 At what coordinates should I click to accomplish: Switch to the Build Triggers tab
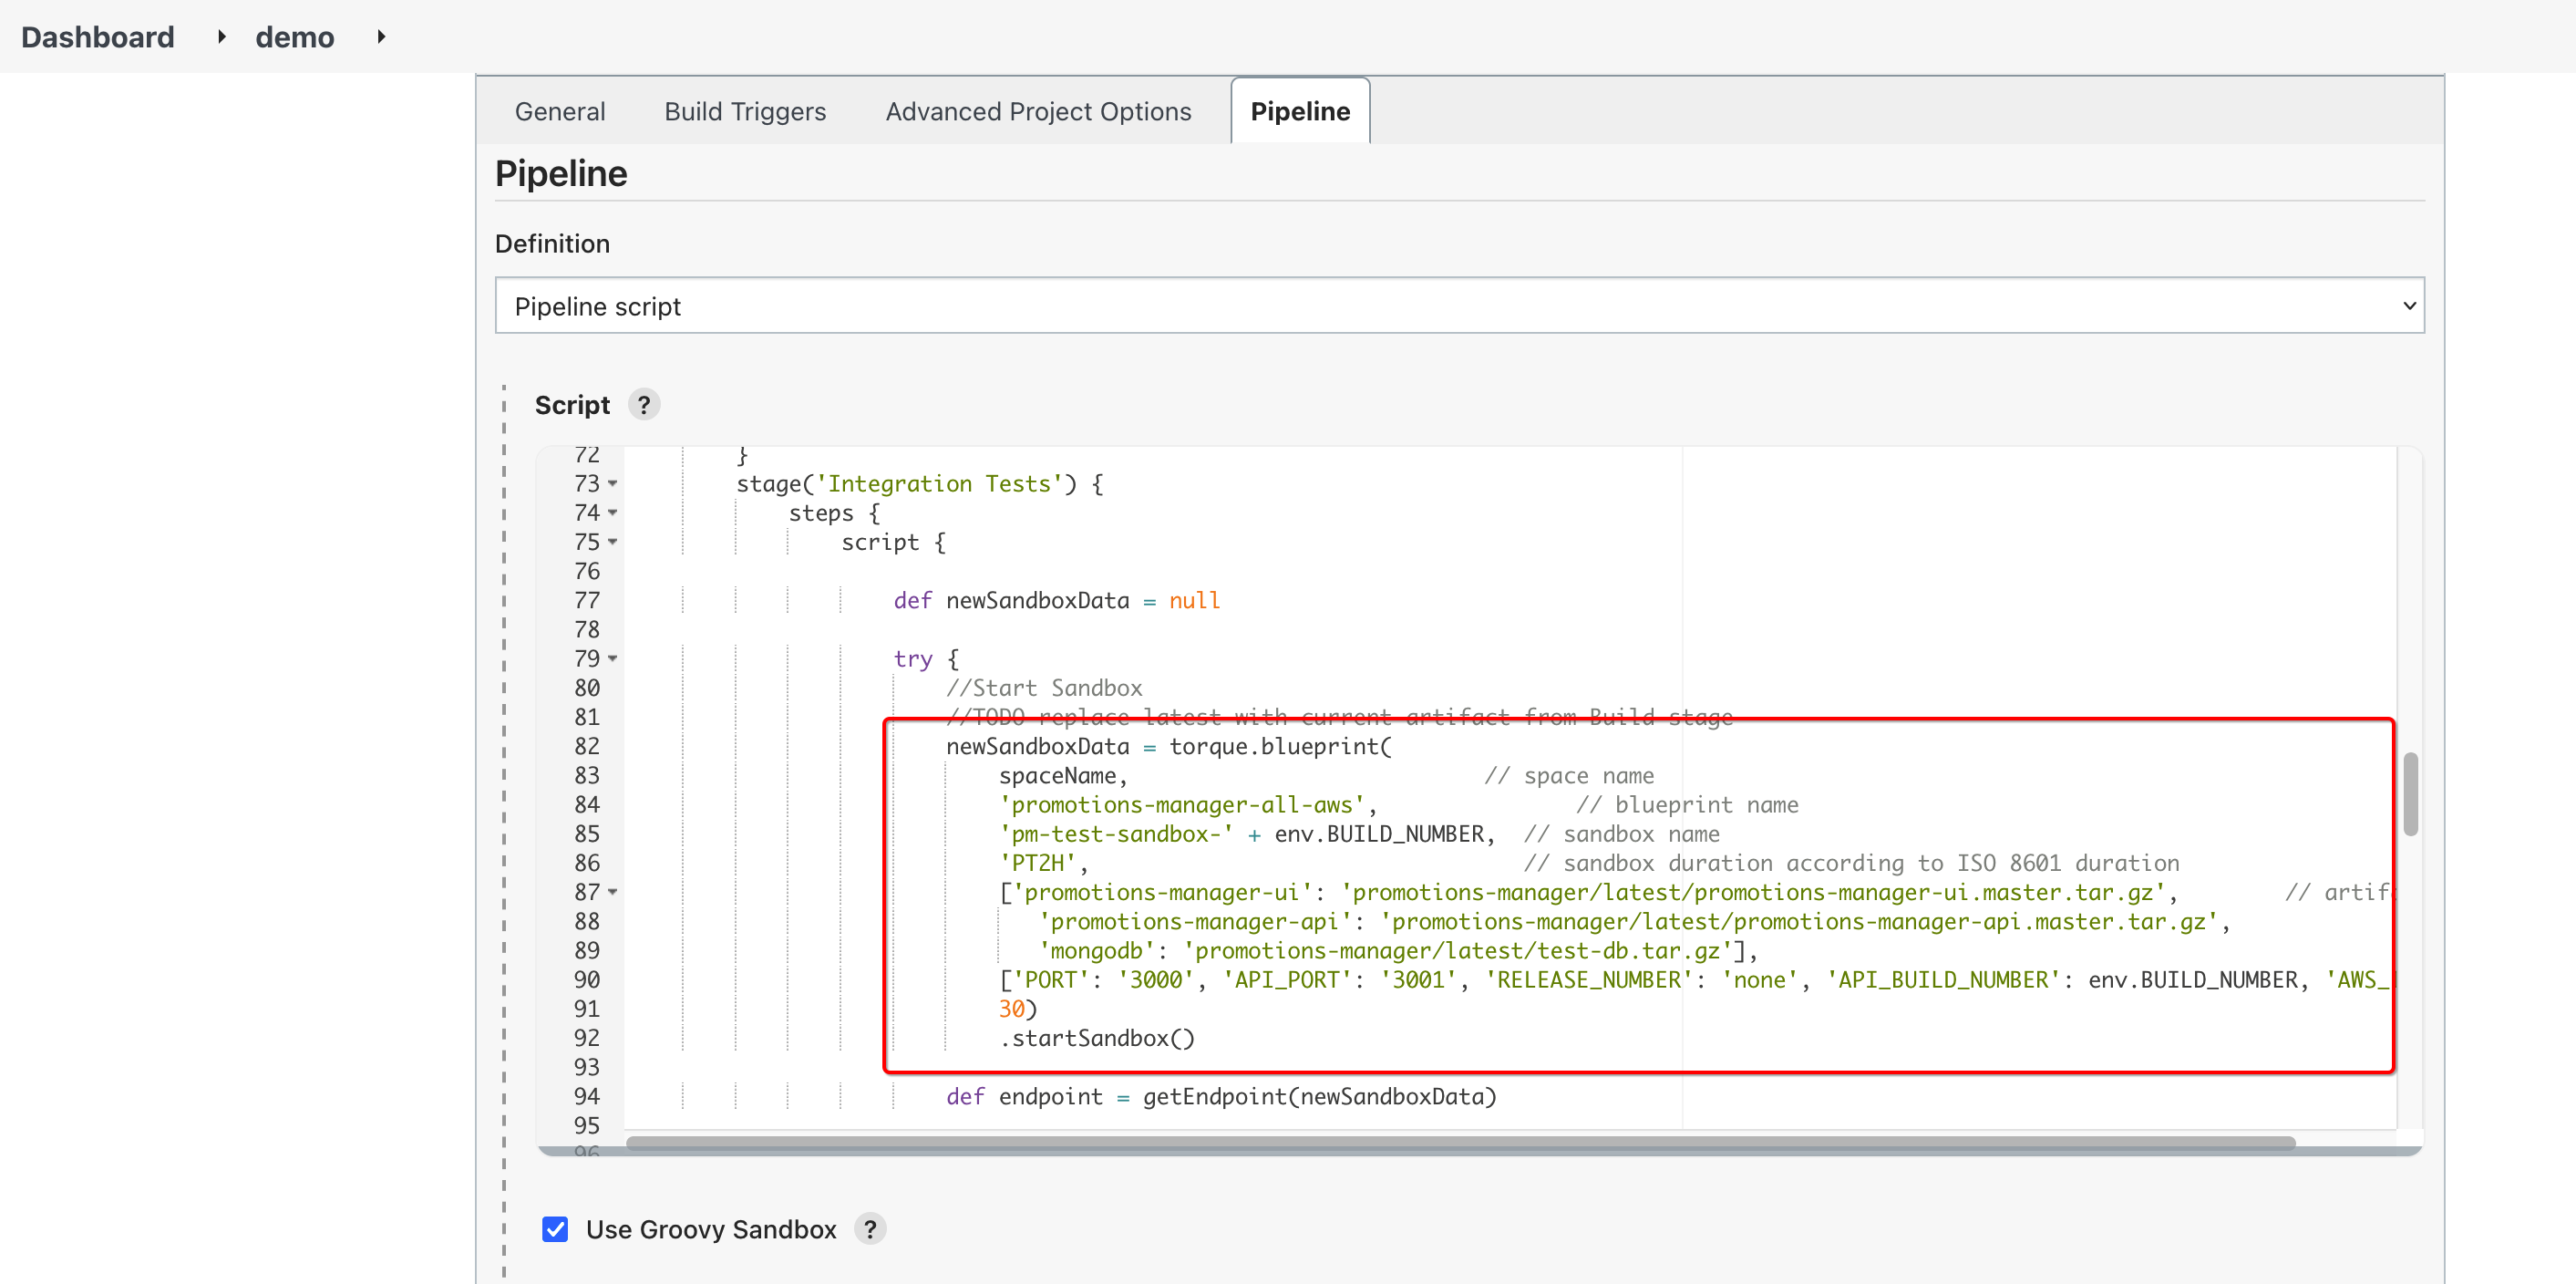coord(745,111)
